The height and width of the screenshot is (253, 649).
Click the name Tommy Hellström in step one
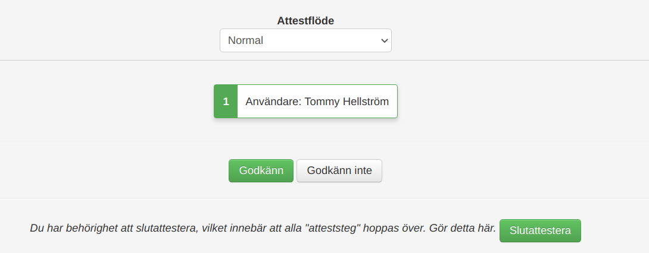point(347,102)
